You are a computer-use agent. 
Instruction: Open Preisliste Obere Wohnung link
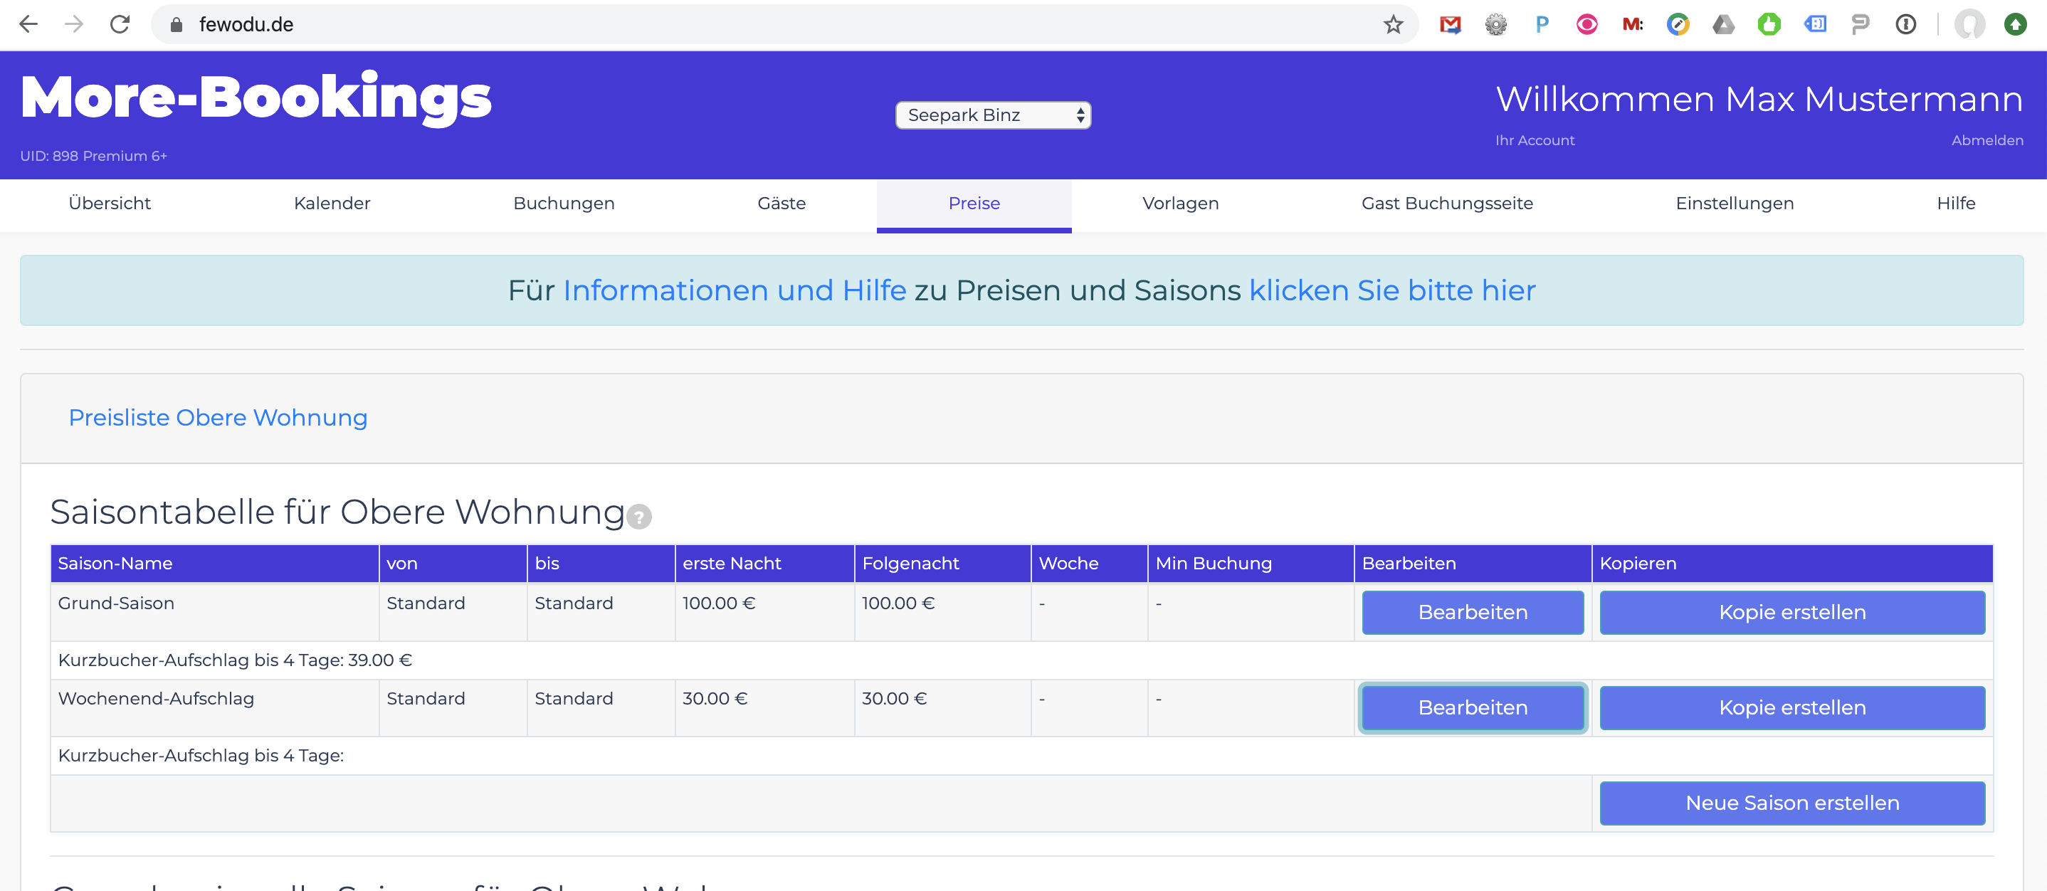218,418
